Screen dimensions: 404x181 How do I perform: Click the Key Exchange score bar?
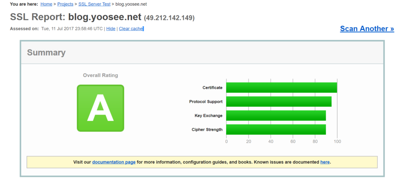pos(276,115)
